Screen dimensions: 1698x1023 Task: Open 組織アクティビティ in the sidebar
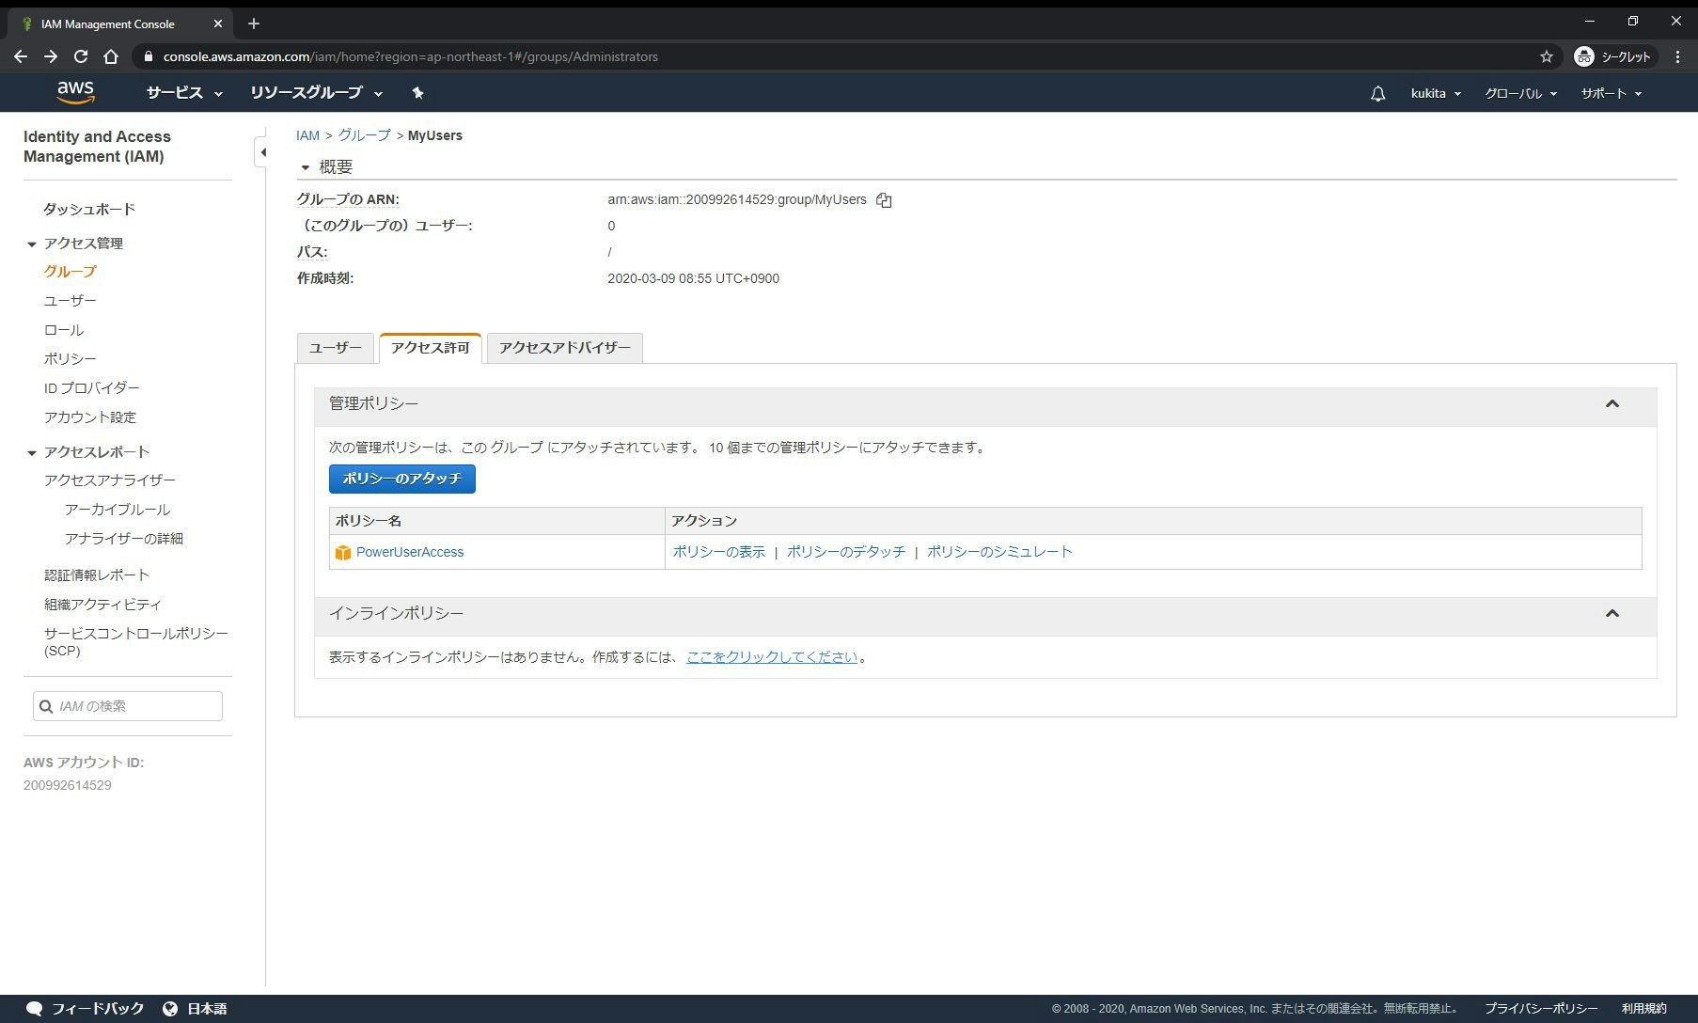[102, 605]
